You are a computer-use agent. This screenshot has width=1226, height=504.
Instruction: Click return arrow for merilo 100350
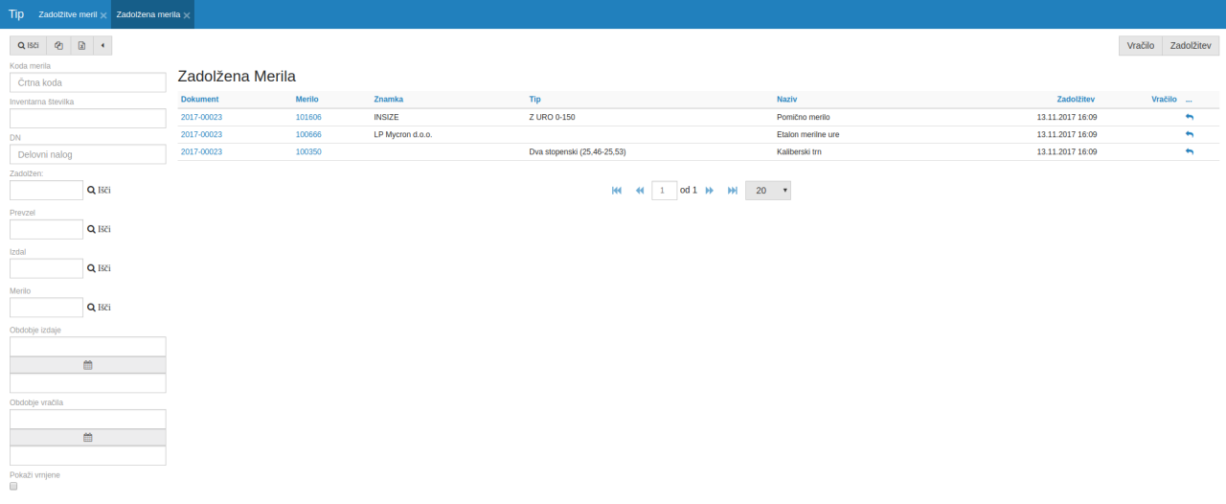(x=1190, y=151)
